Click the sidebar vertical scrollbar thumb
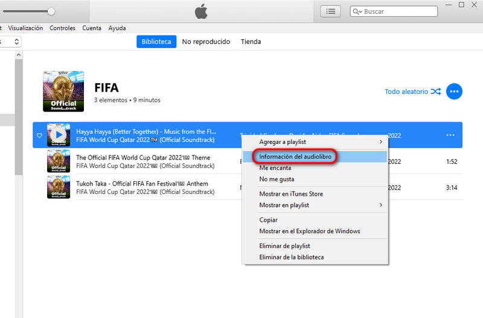483x318 pixels. [x=19, y=117]
